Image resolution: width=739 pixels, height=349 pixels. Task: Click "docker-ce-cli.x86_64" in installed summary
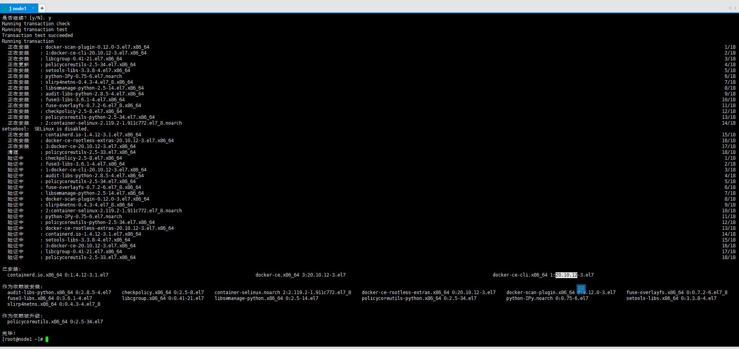520,275
